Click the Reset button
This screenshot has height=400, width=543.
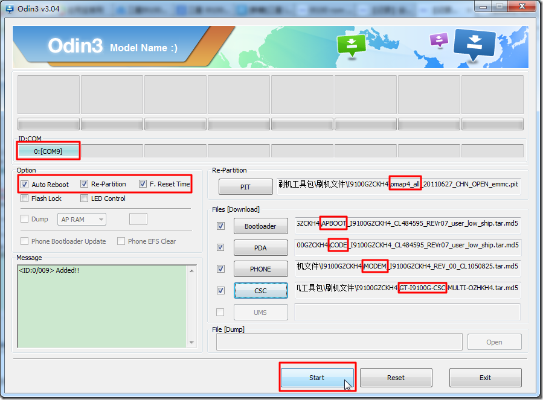(396, 378)
